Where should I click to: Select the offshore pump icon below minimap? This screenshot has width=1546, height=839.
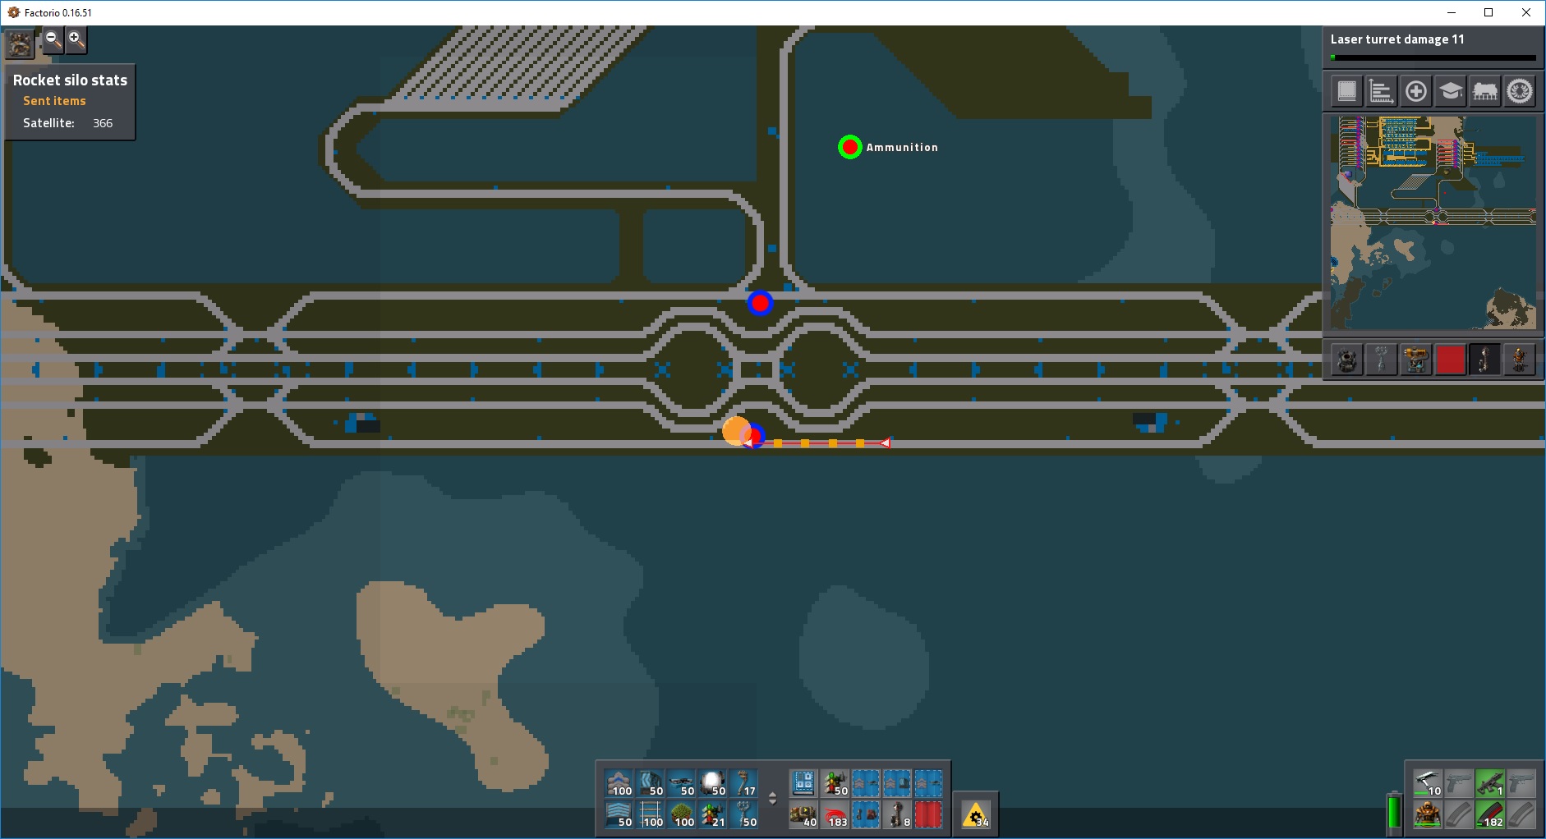1347,360
